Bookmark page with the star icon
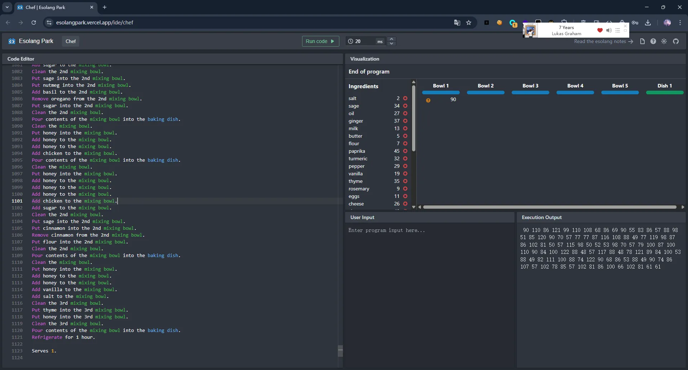Viewport: 688px width, 370px height. click(x=469, y=23)
